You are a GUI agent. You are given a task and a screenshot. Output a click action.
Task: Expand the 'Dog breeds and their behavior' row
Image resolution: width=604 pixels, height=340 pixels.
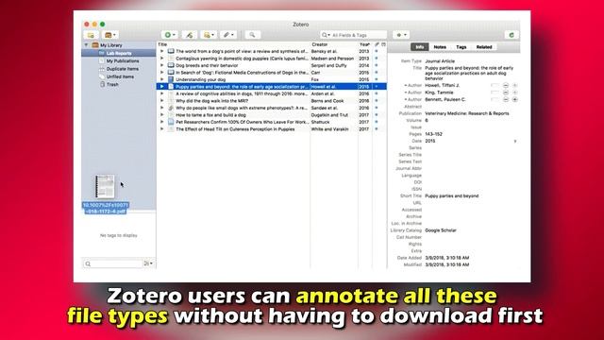161,65
